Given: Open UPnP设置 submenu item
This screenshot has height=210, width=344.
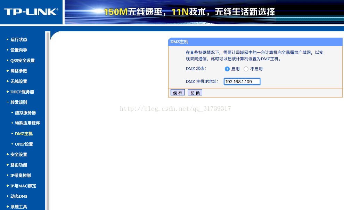Looking at the screenshot, I should pos(24,144).
